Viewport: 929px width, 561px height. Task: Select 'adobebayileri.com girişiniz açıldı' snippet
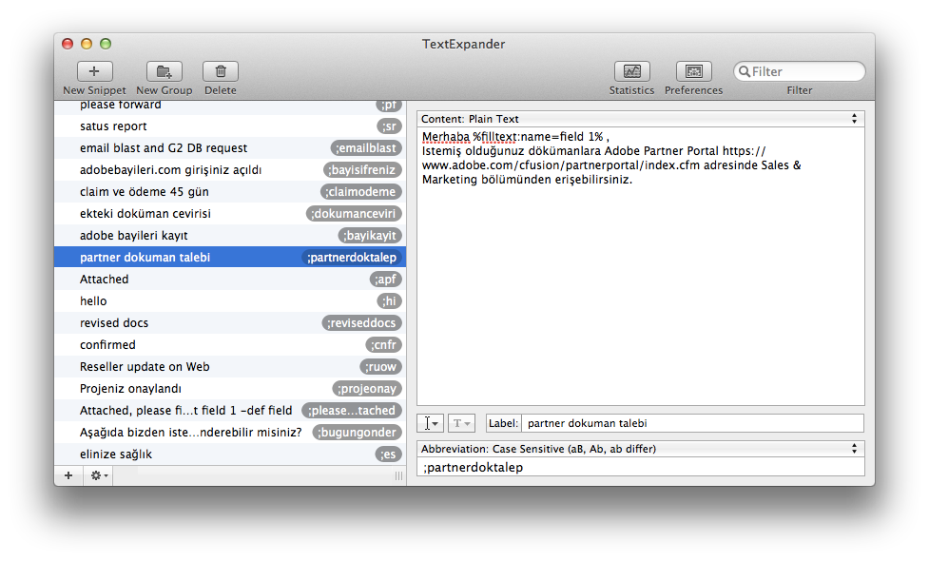(x=230, y=170)
